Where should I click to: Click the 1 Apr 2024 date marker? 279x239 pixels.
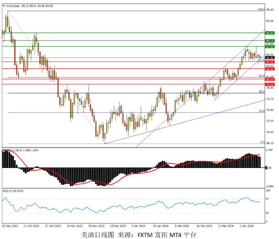(246, 226)
